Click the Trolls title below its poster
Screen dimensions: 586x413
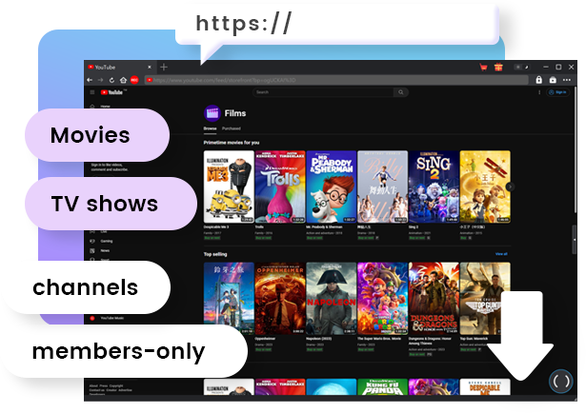point(259,226)
